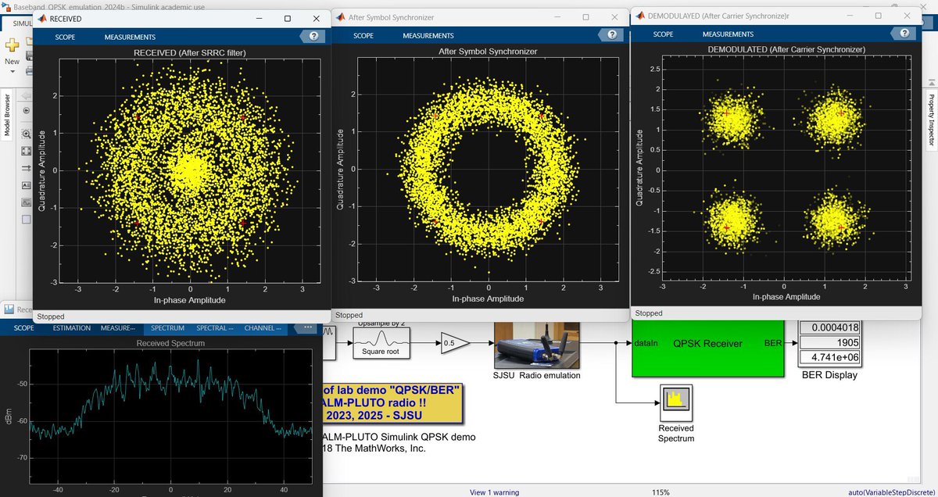938x497 pixels.
Task: Open MEASUREMENTS tab in RECEIVED window
Action: [x=130, y=37]
